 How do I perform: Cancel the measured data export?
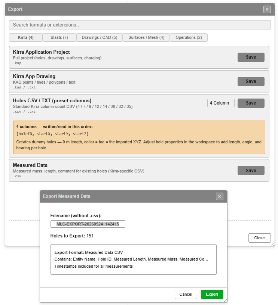pyautogui.click(x=186, y=294)
